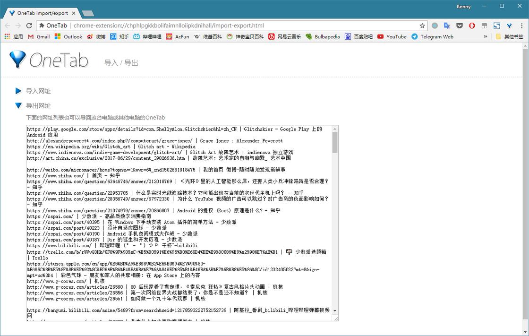Image resolution: width=529 pixels, height=336 pixels.
Task: Open the YouTube bookmark
Action: click(x=392, y=36)
